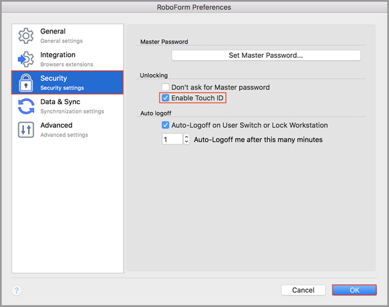Uncheck Enable Touch ID checkbox
389x307 pixels.
tap(166, 98)
